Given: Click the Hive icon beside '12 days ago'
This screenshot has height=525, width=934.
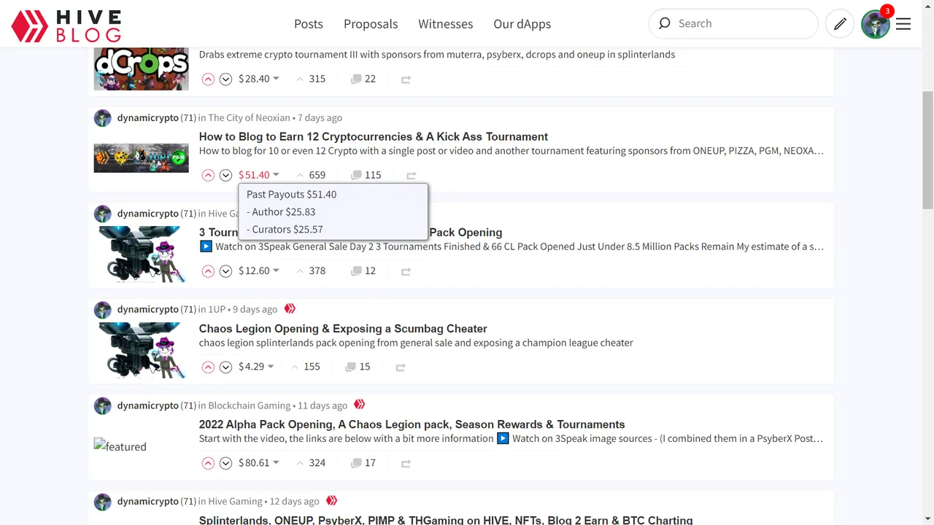Looking at the screenshot, I should tap(332, 501).
